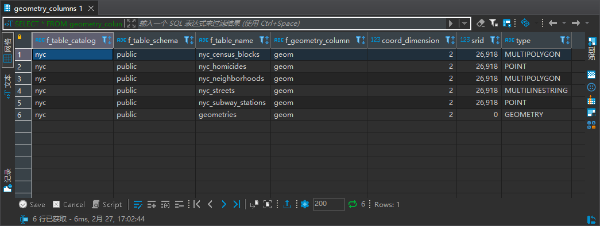Image resolution: width=600 pixels, height=226 pixels.
Task: Go to previous row icon
Action: [x=210, y=205]
